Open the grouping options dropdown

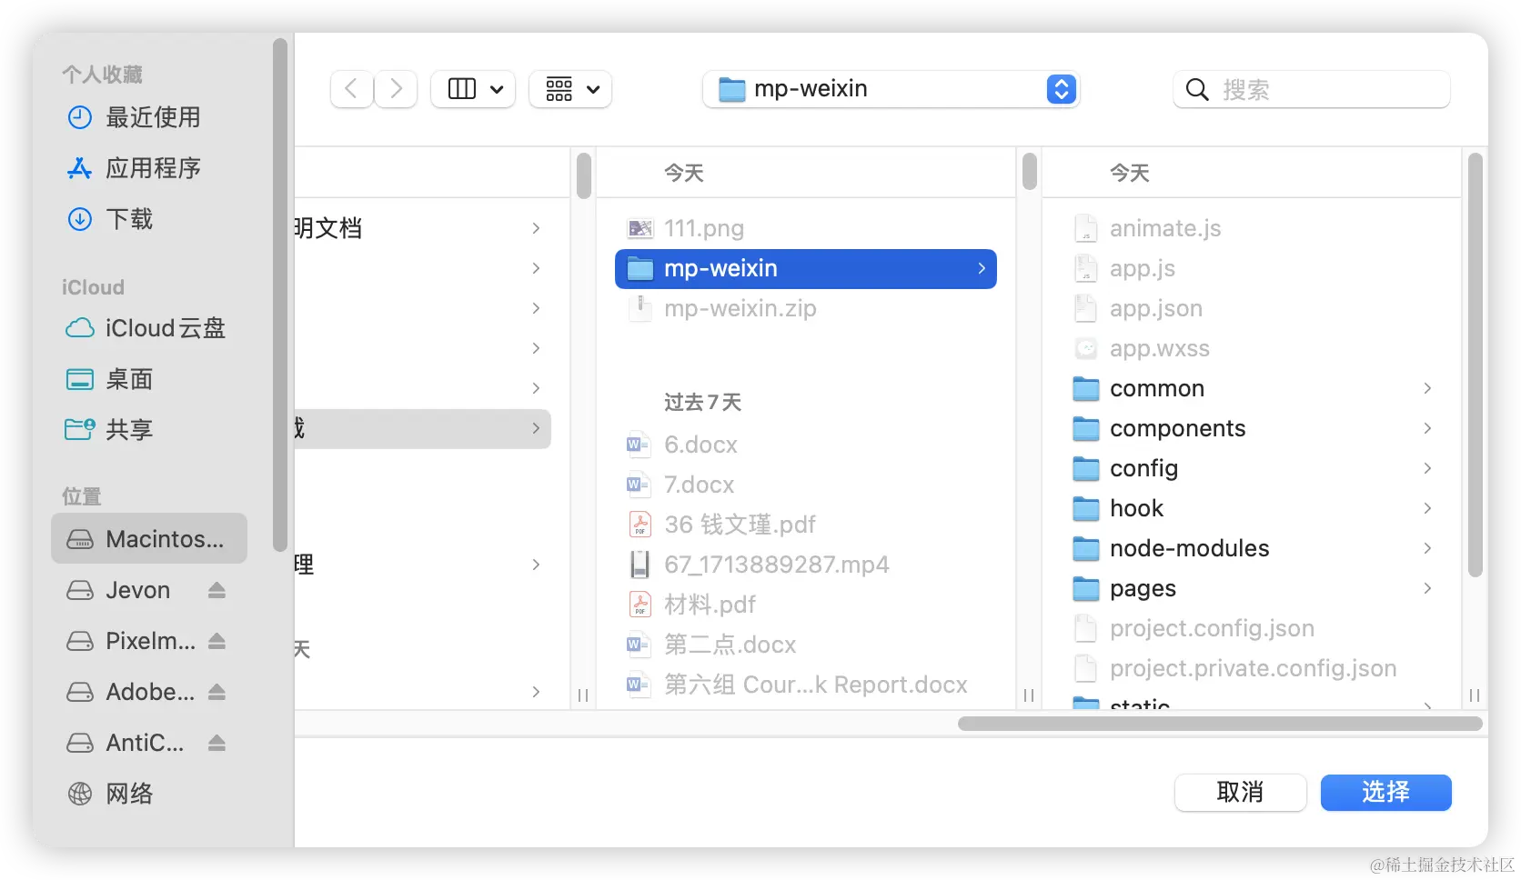tap(570, 89)
